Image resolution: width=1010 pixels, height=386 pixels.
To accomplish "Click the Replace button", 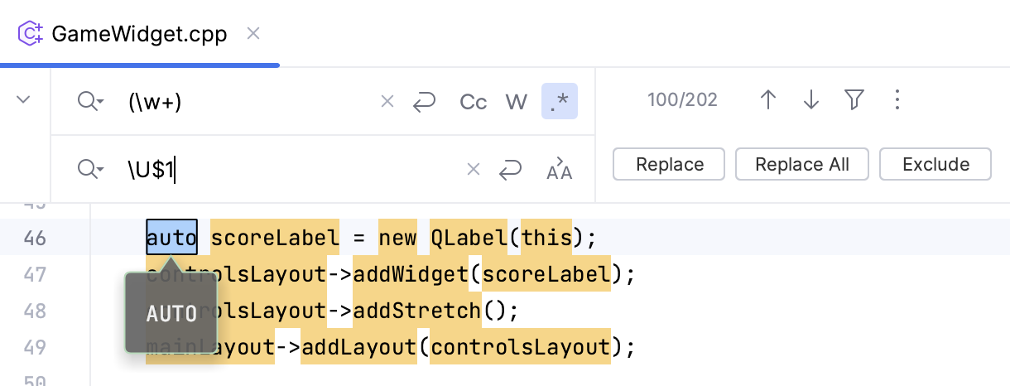I will coord(669,164).
